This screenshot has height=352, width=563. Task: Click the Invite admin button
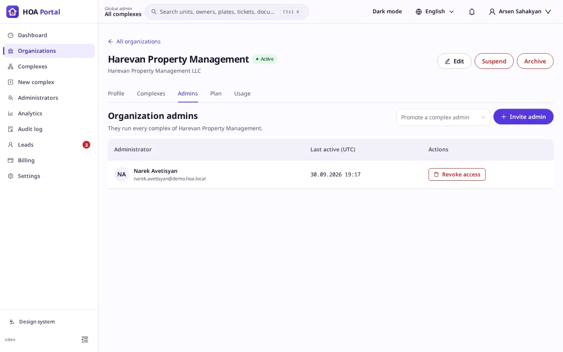[523, 117]
